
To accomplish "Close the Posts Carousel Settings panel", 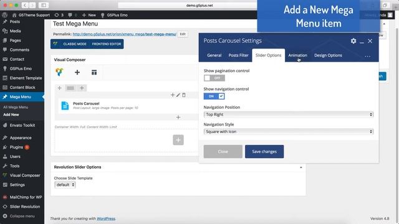I will 370,41.
